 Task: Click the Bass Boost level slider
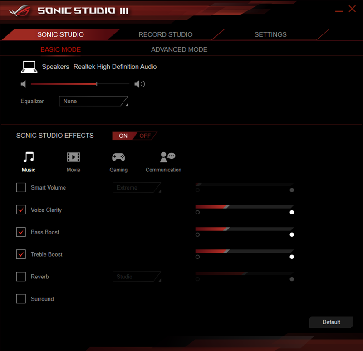(244, 229)
